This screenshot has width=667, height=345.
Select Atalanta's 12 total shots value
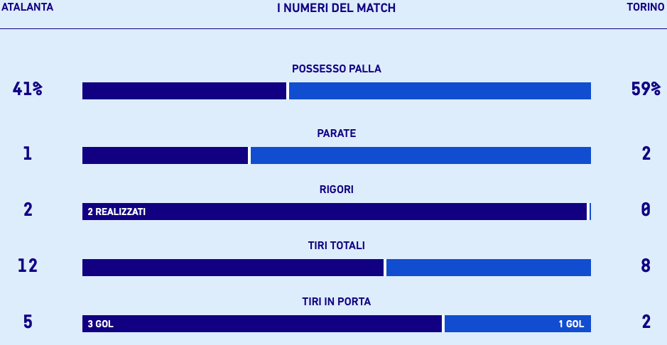(28, 265)
